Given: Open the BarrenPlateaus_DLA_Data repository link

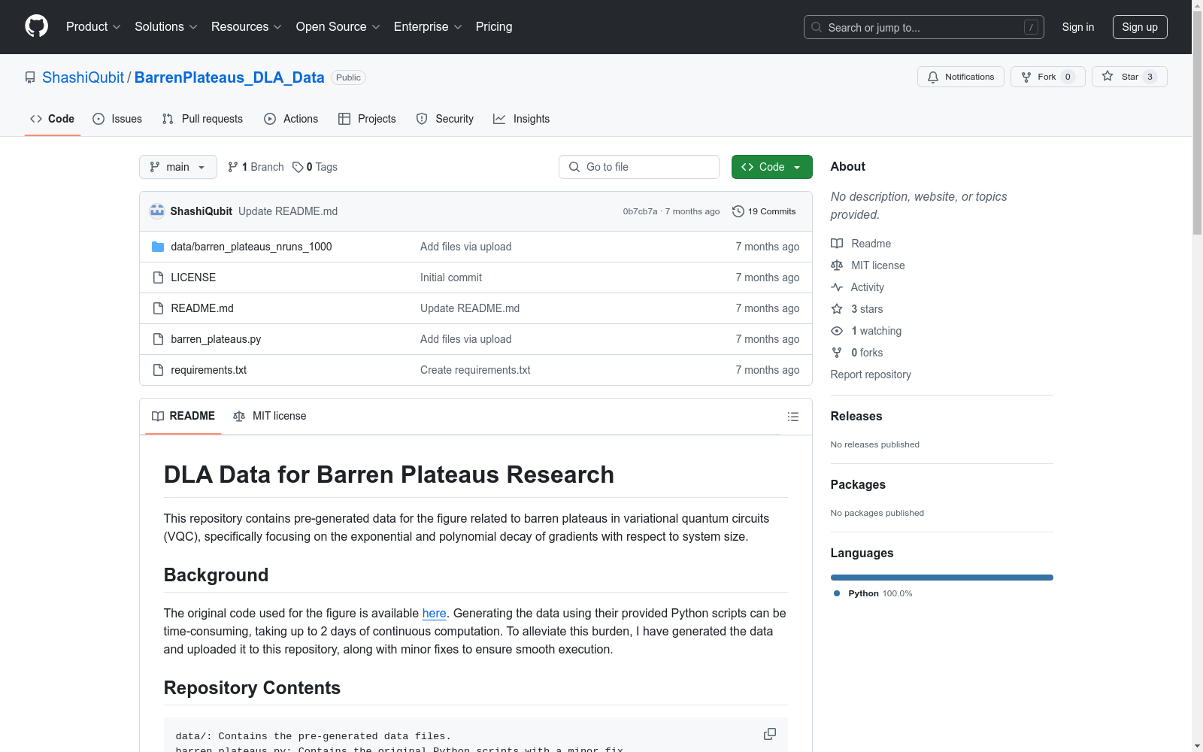Looking at the screenshot, I should tap(229, 77).
